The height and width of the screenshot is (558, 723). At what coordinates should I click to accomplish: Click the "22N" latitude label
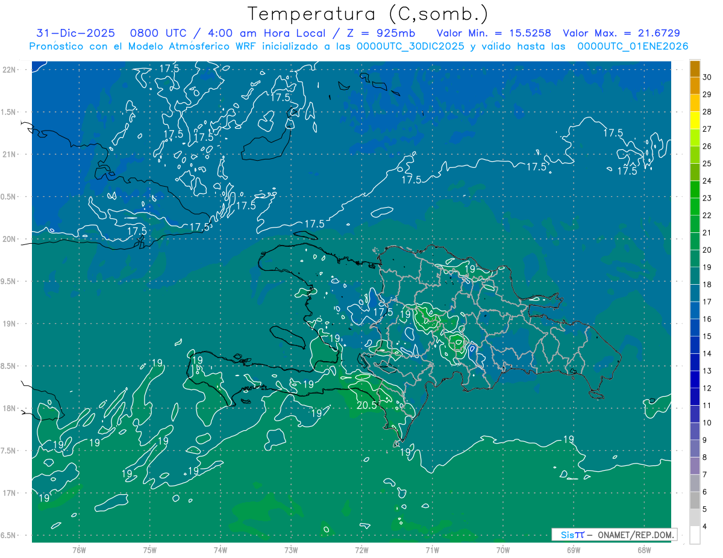[x=9, y=70]
